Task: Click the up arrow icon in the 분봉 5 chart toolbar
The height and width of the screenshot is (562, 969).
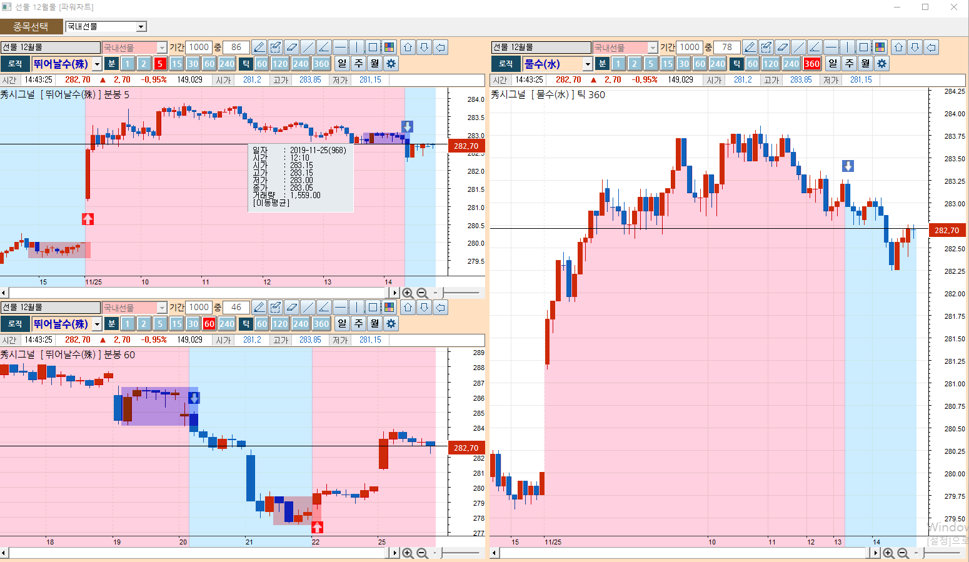Action: (x=408, y=48)
